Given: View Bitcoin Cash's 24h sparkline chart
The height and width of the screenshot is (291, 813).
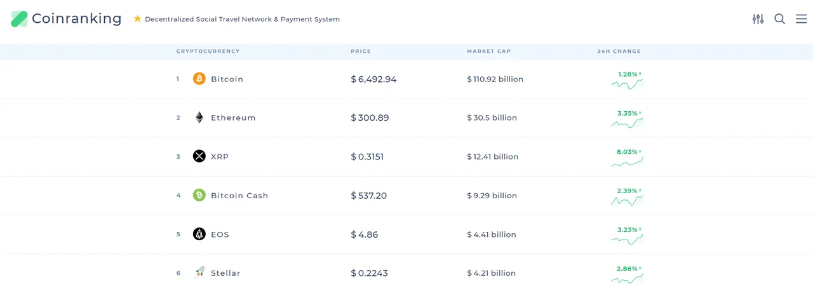Looking at the screenshot, I should pyautogui.click(x=628, y=200).
